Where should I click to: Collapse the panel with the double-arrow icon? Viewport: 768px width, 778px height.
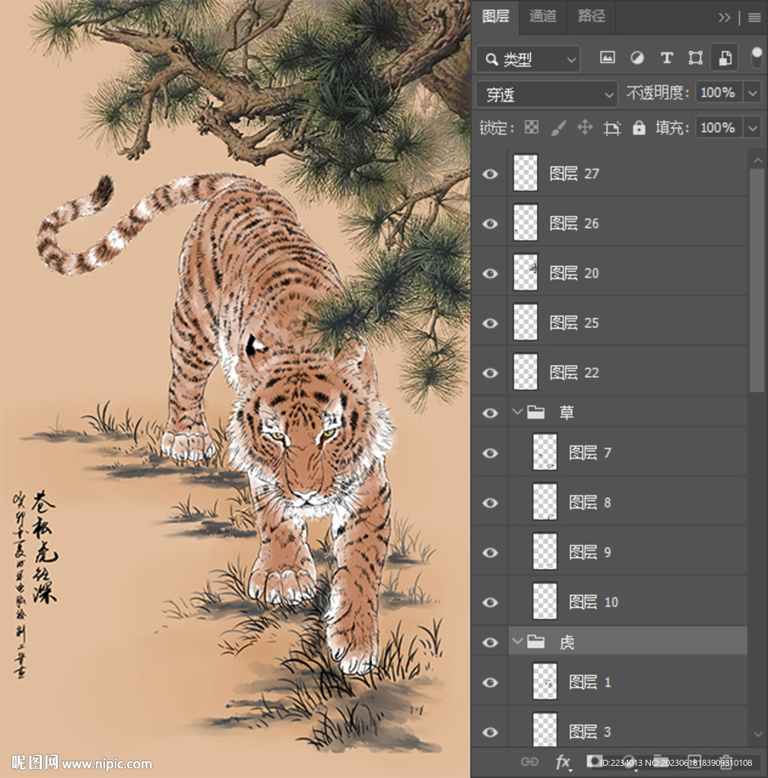tap(725, 18)
